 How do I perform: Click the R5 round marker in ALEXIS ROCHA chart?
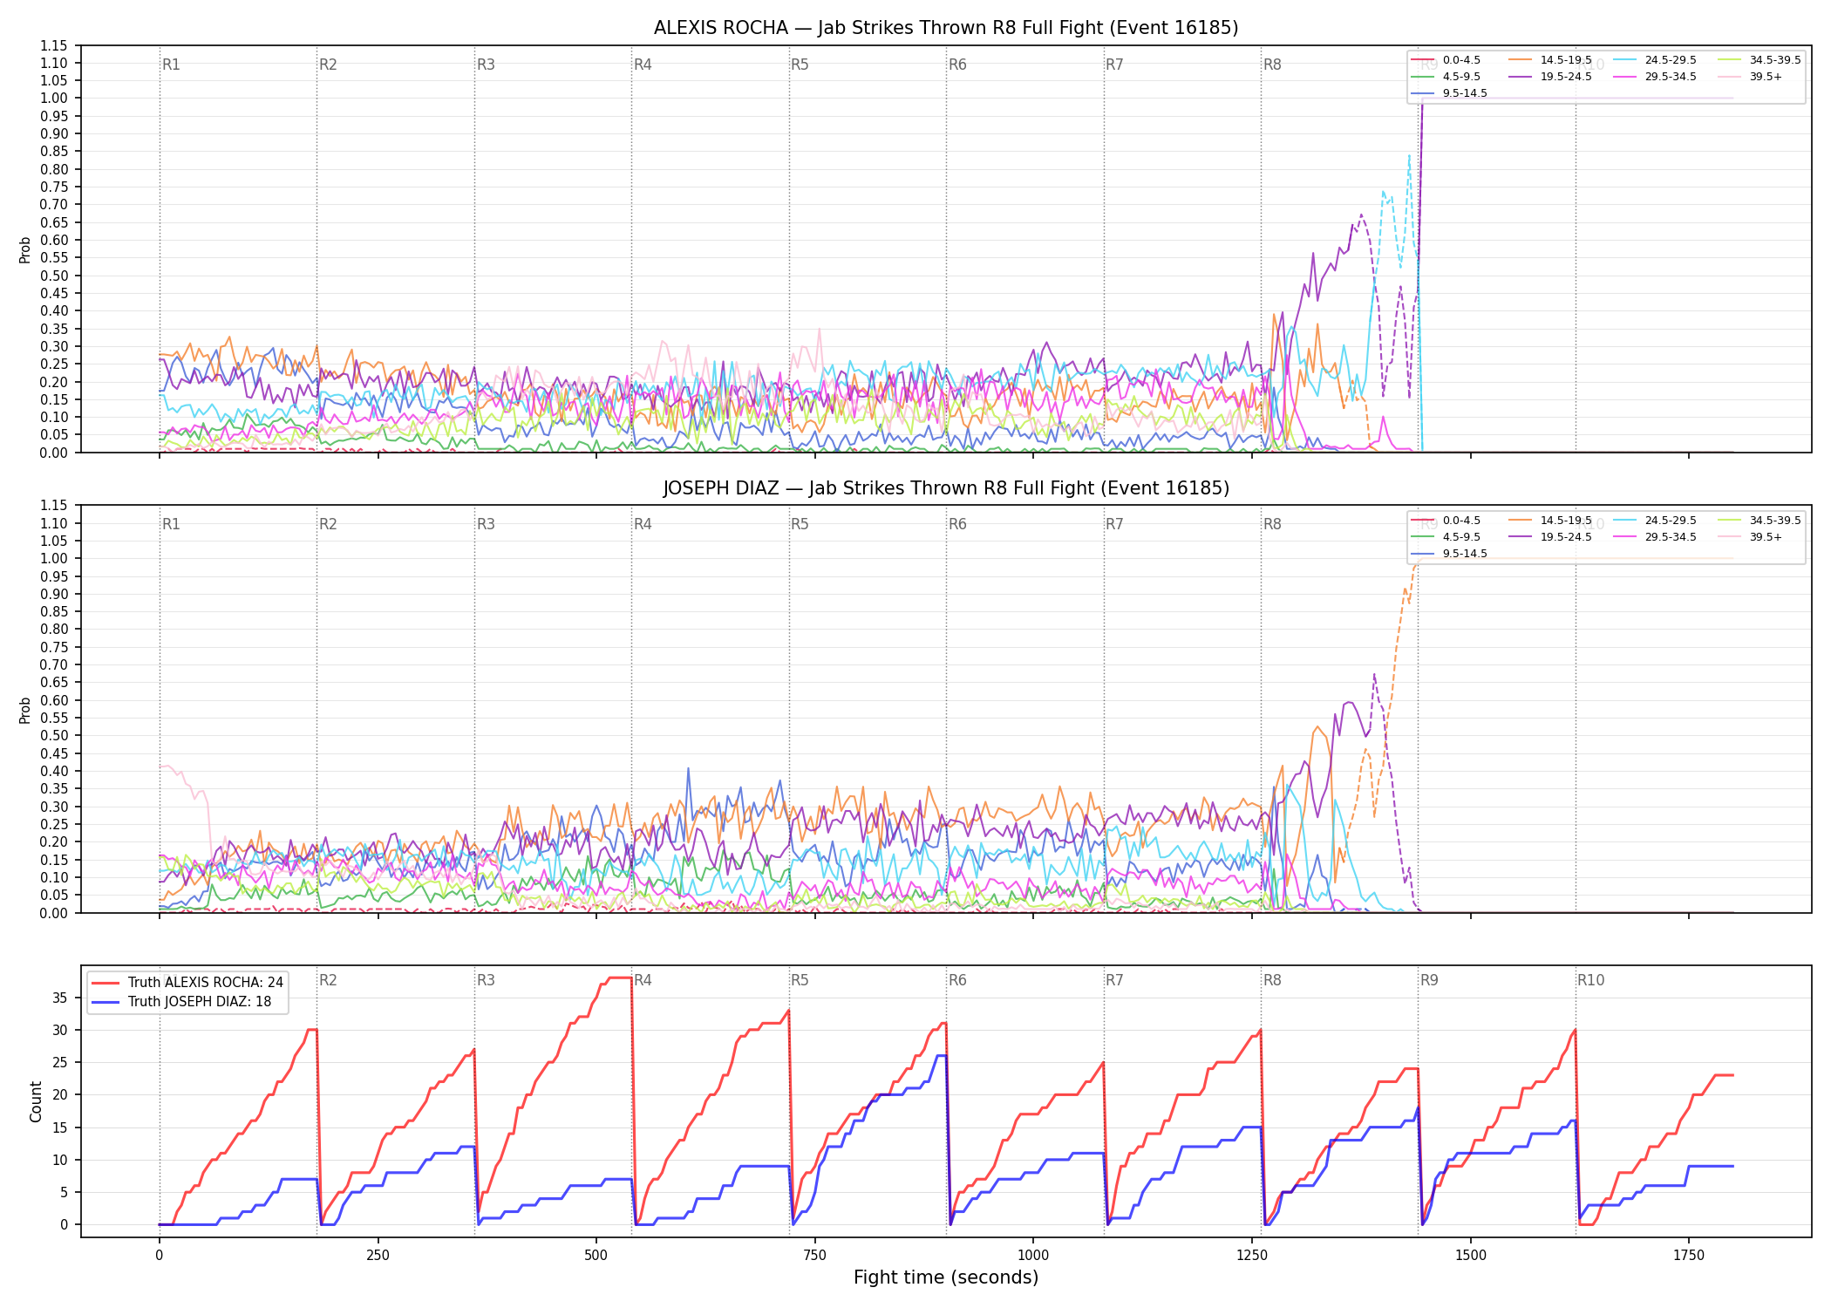point(800,65)
